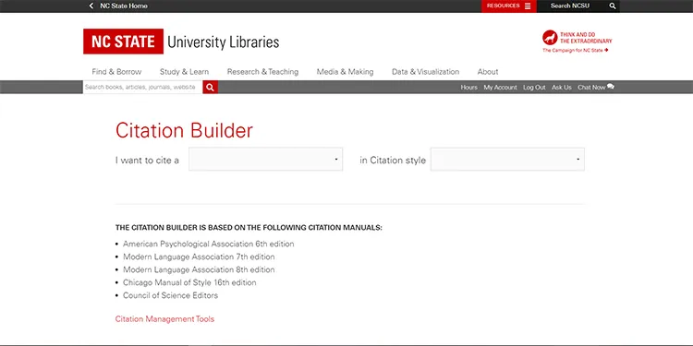This screenshot has width=693, height=346.
Task: Focus the books, articles, journals search field
Action: pos(142,87)
